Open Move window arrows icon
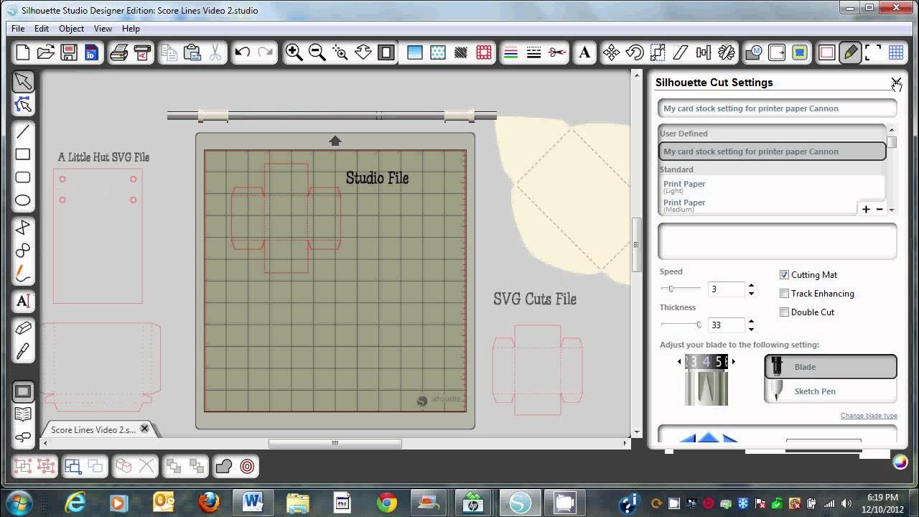919x517 pixels. tap(612, 52)
